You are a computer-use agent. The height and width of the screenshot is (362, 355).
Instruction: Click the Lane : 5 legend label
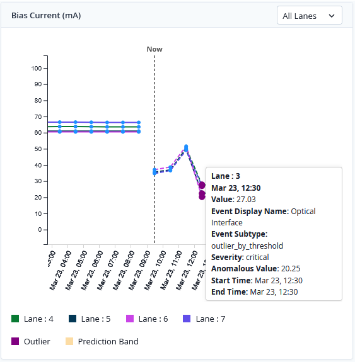96,319
